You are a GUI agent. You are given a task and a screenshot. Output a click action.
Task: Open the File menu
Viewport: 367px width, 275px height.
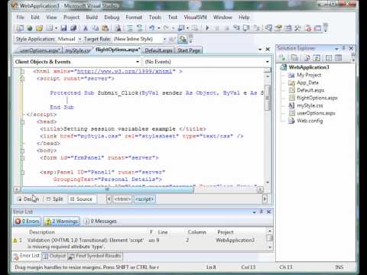(21, 18)
